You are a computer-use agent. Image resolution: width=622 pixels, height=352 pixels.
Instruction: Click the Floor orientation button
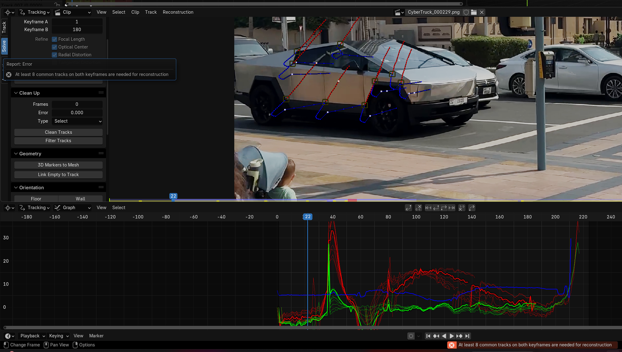pyautogui.click(x=36, y=198)
